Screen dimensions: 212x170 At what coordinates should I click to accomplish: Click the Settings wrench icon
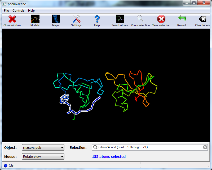[76, 19]
